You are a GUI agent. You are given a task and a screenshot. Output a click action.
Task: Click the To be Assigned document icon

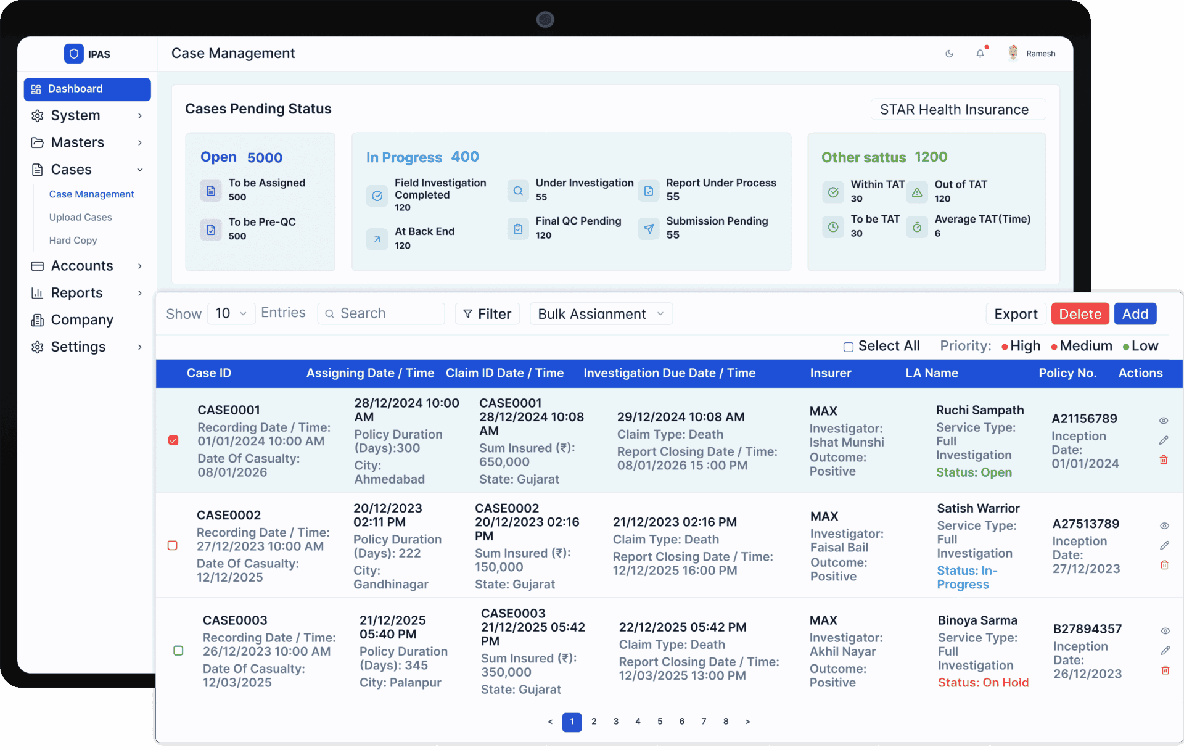[x=211, y=191]
